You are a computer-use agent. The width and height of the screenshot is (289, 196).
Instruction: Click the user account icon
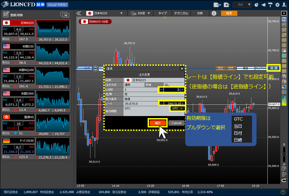284,5
